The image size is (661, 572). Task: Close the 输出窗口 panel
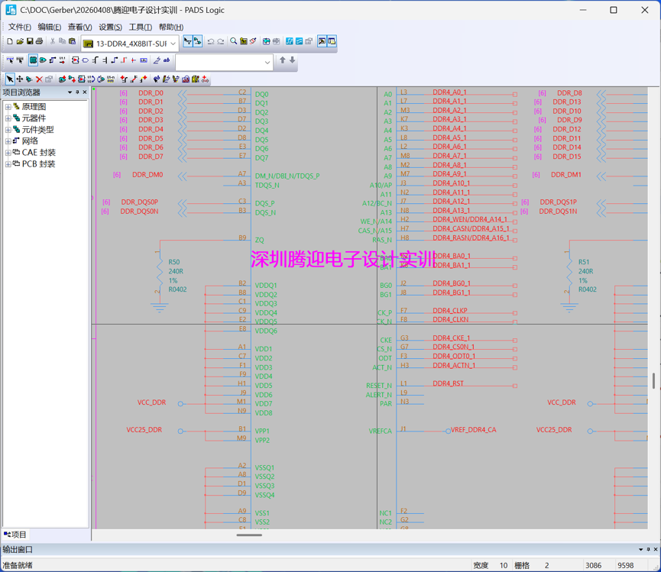pos(656,549)
